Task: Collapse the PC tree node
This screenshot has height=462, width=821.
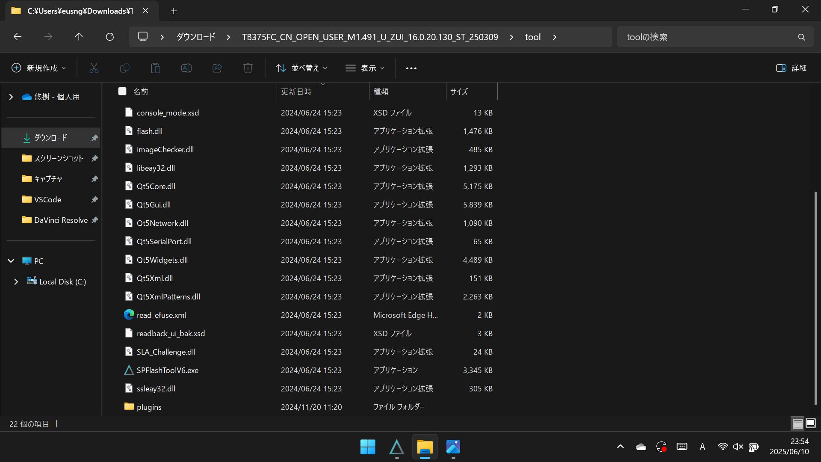Action: (x=10, y=261)
